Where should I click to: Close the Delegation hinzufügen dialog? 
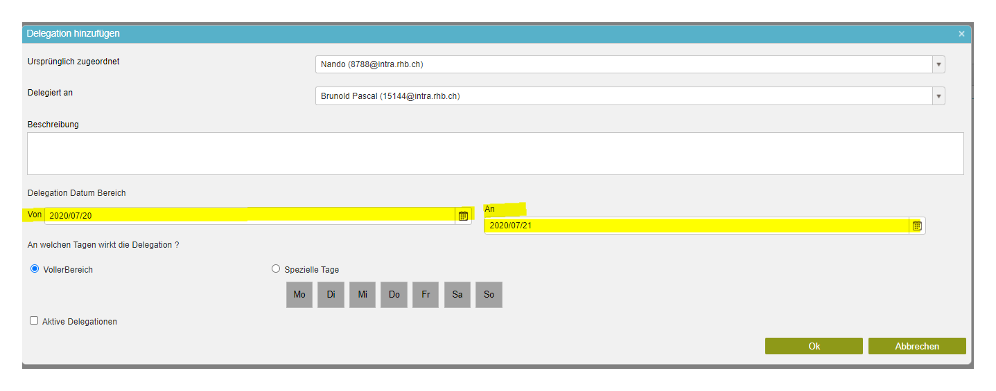961,33
